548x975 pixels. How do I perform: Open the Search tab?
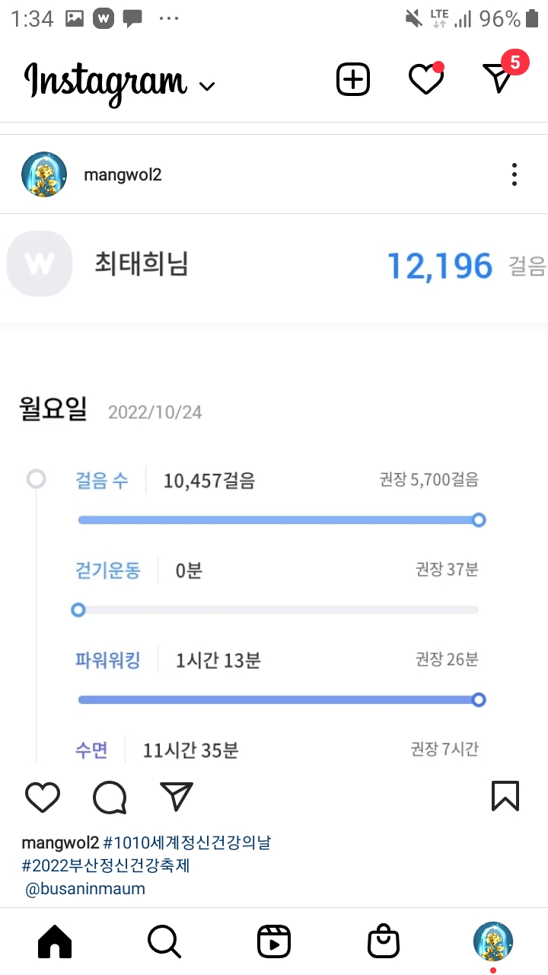[x=164, y=942]
